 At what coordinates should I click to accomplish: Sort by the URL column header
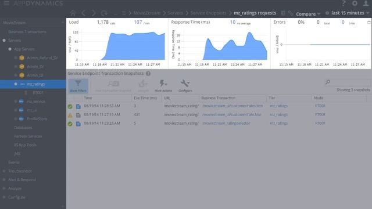click(181, 98)
